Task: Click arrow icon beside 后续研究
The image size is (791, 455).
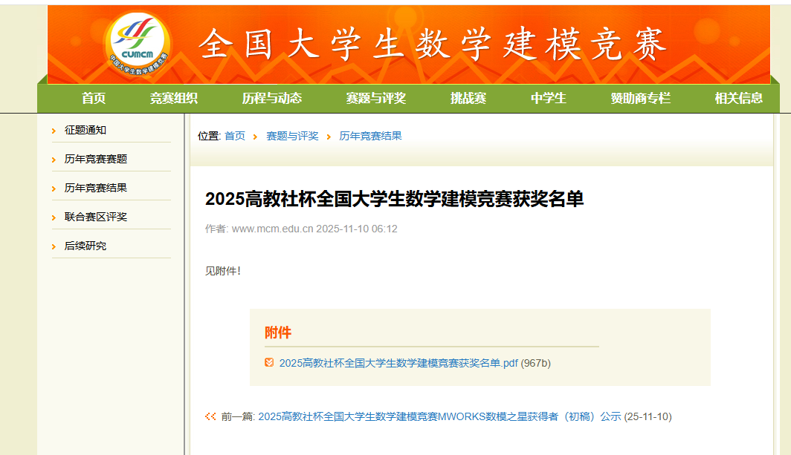Action: 54,246
